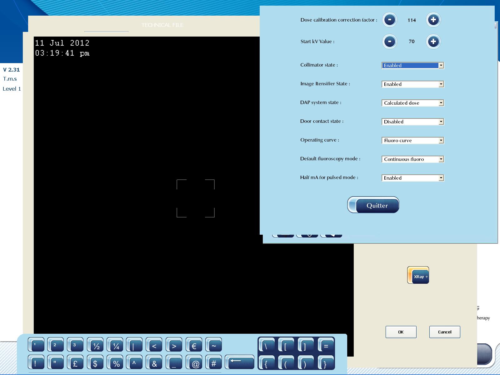Open Half mA for pulsed mode dropdown
Screen dimensions: 500x375
(x=413, y=178)
